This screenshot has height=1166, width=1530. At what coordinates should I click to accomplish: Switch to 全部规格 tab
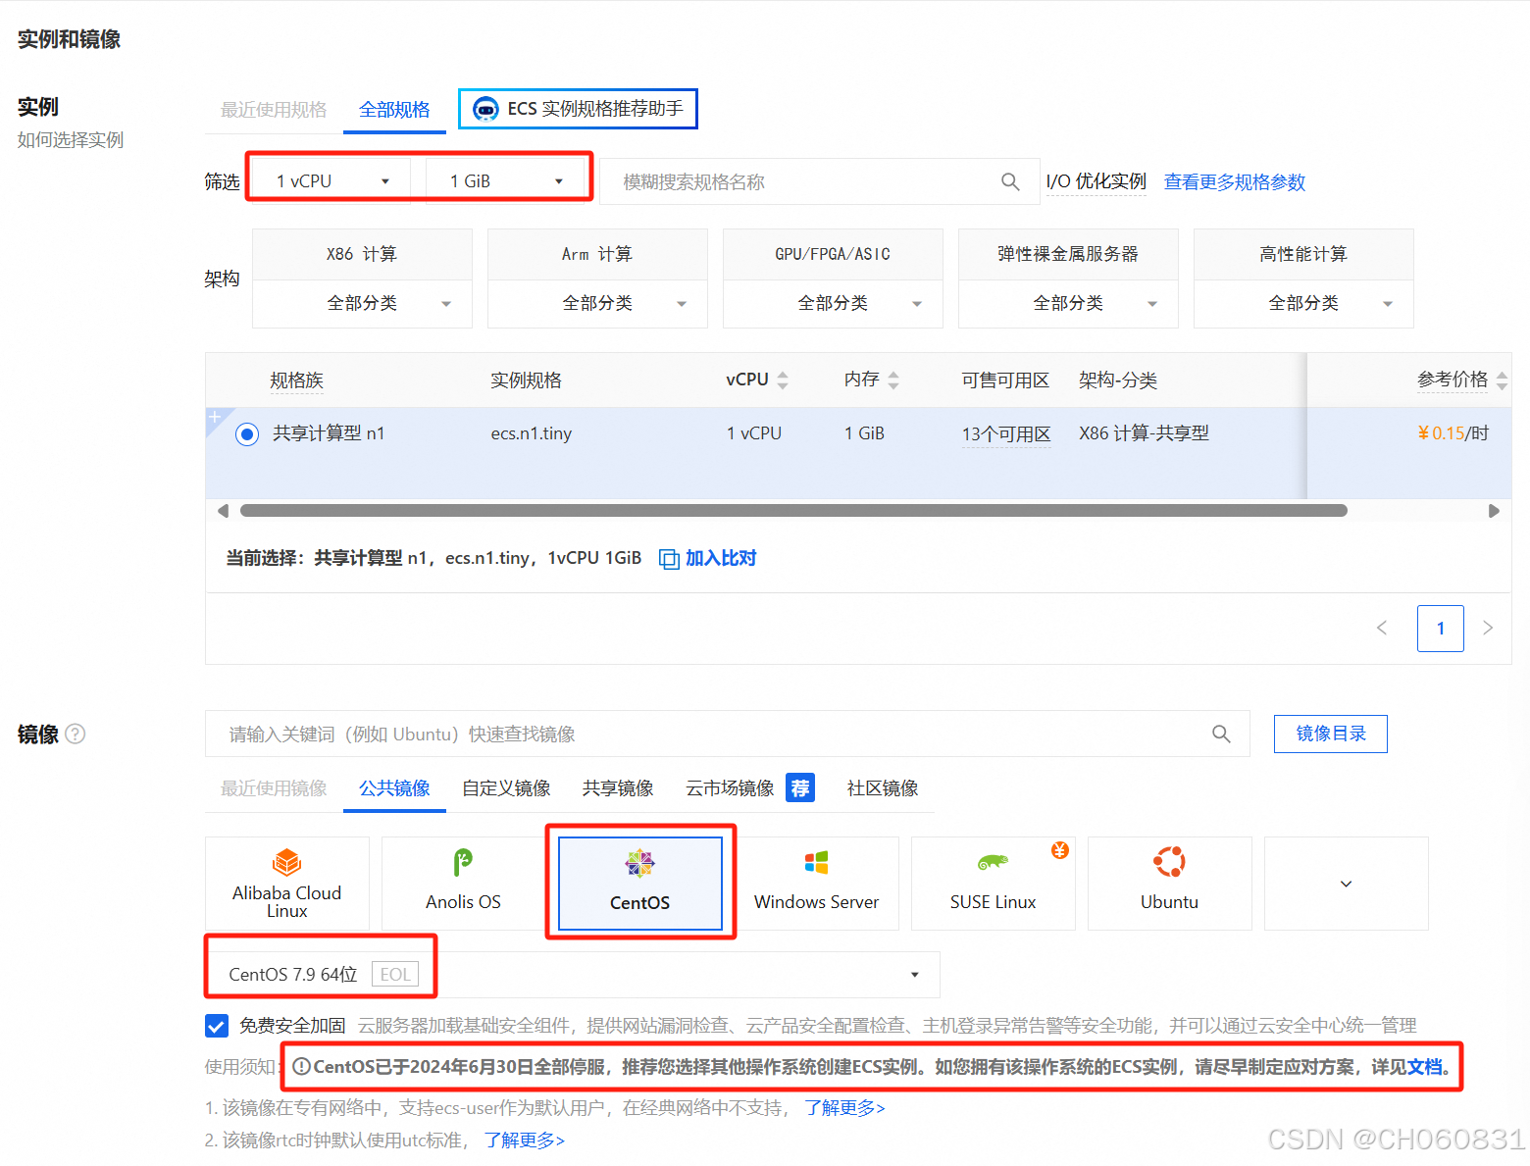click(x=394, y=110)
